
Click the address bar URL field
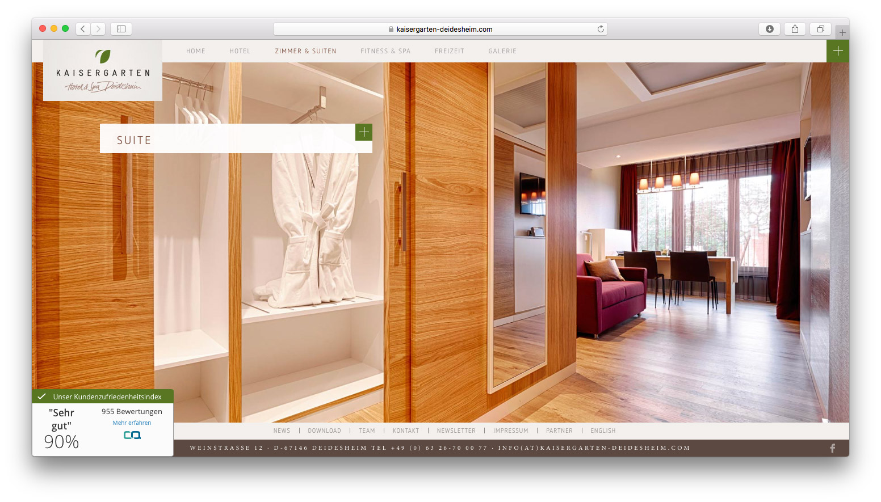(x=440, y=29)
